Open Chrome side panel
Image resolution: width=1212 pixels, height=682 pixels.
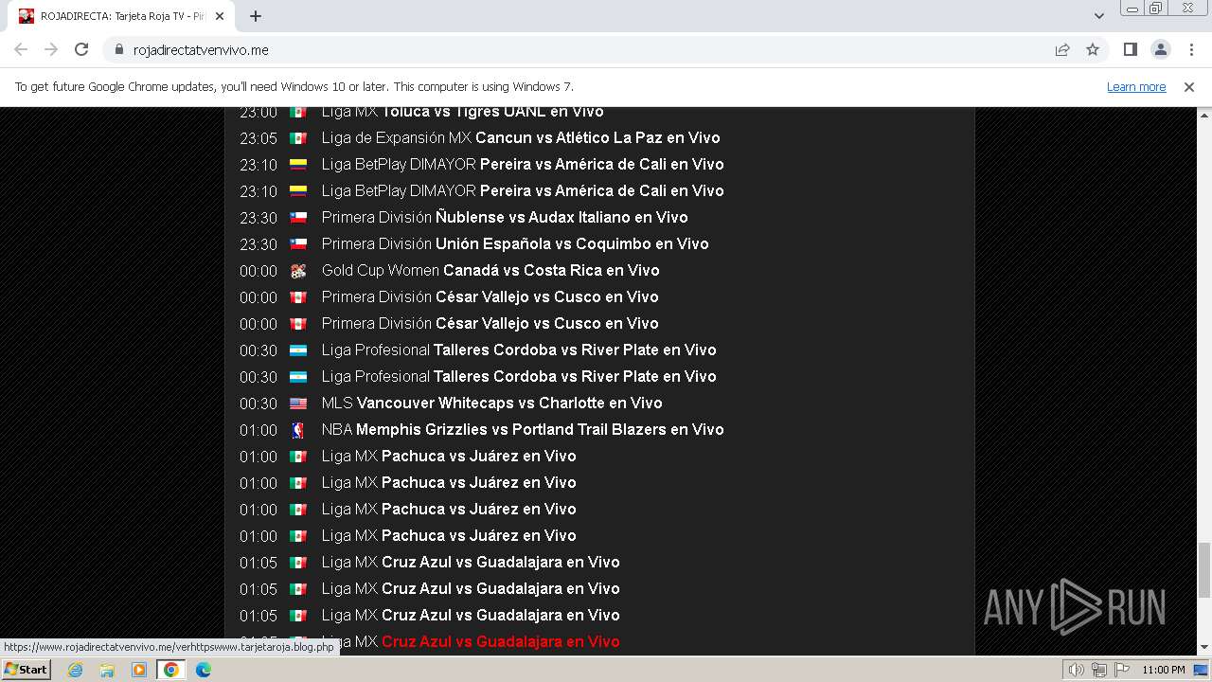[x=1130, y=49]
